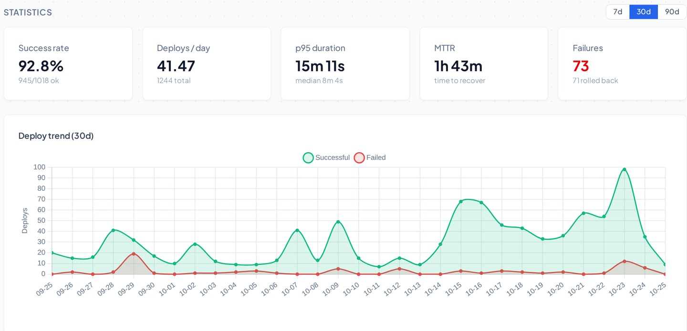The image size is (687, 331).
Task: Click the rotated Deploys y-axis title
Action: tap(25, 220)
